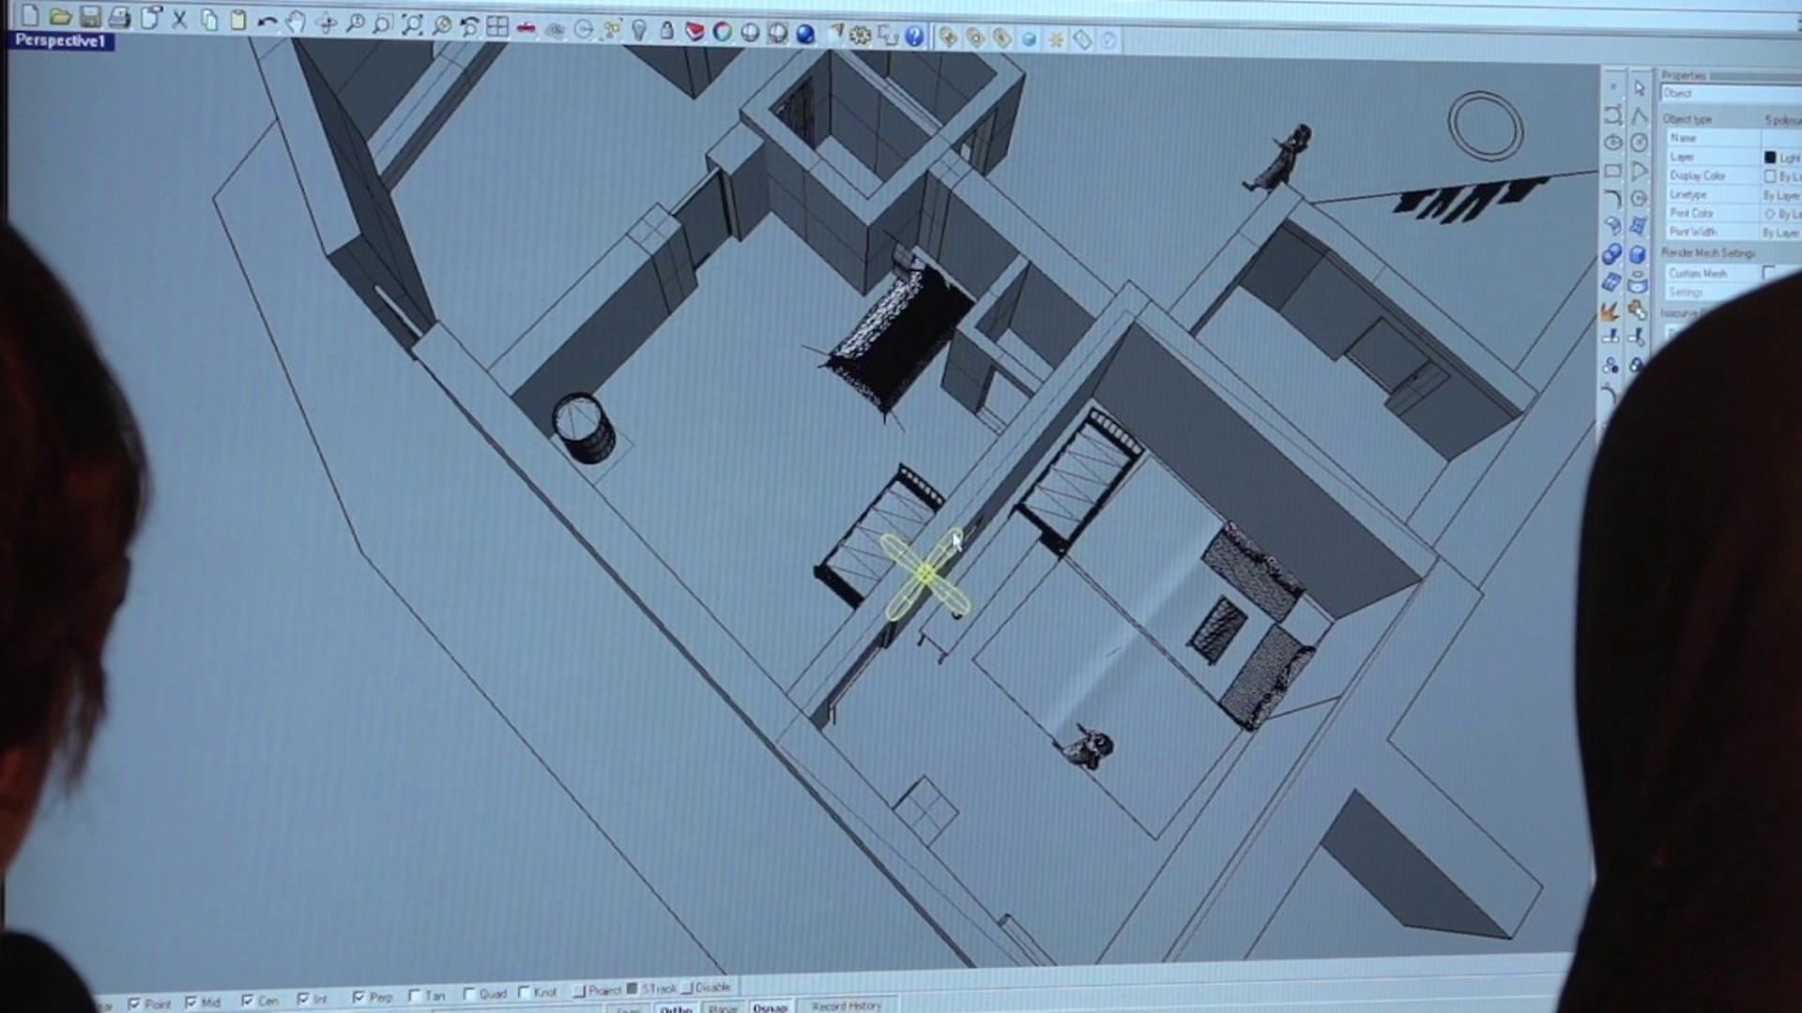Image resolution: width=1802 pixels, height=1013 pixels.
Task: Click the blue sphere Render icon
Action: point(805,35)
